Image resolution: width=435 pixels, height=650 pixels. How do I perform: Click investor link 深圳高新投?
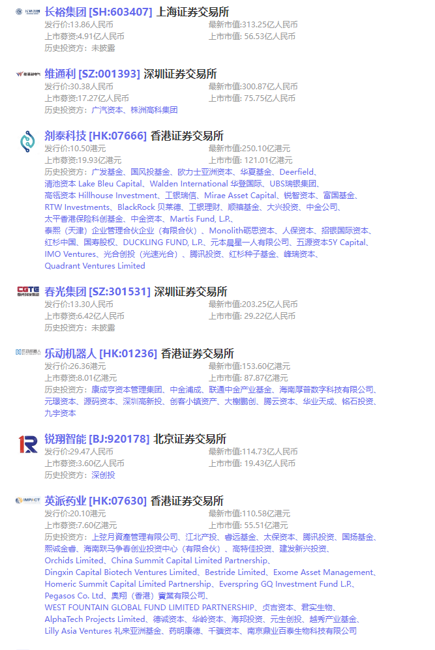pyautogui.click(x=142, y=401)
